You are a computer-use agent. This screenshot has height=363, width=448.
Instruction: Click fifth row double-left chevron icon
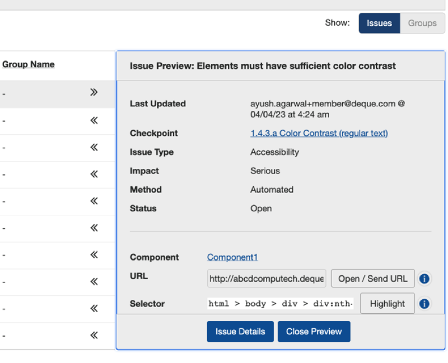click(94, 201)
